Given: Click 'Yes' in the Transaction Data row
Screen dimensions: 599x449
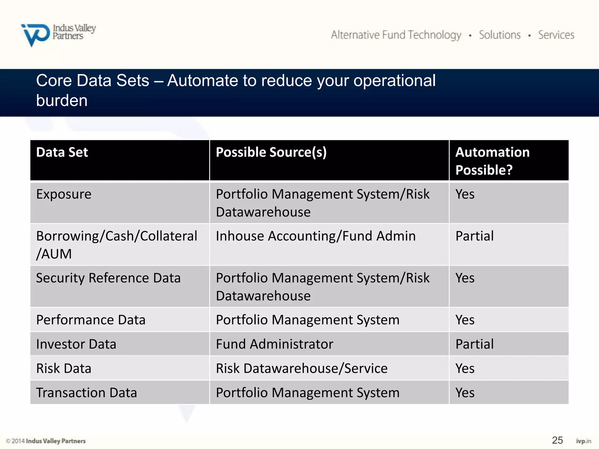Looking at the screenshot, I should pyautogui.click(x=465, y=393).
